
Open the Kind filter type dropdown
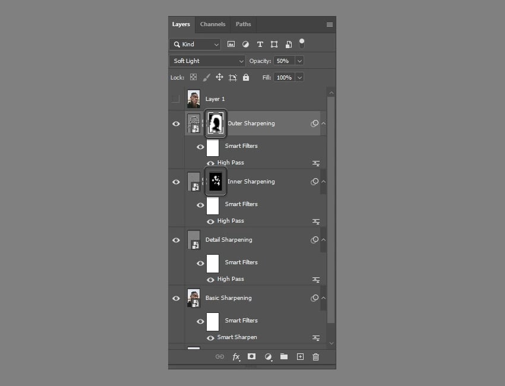pyautogui.click(x=195, y=45)
